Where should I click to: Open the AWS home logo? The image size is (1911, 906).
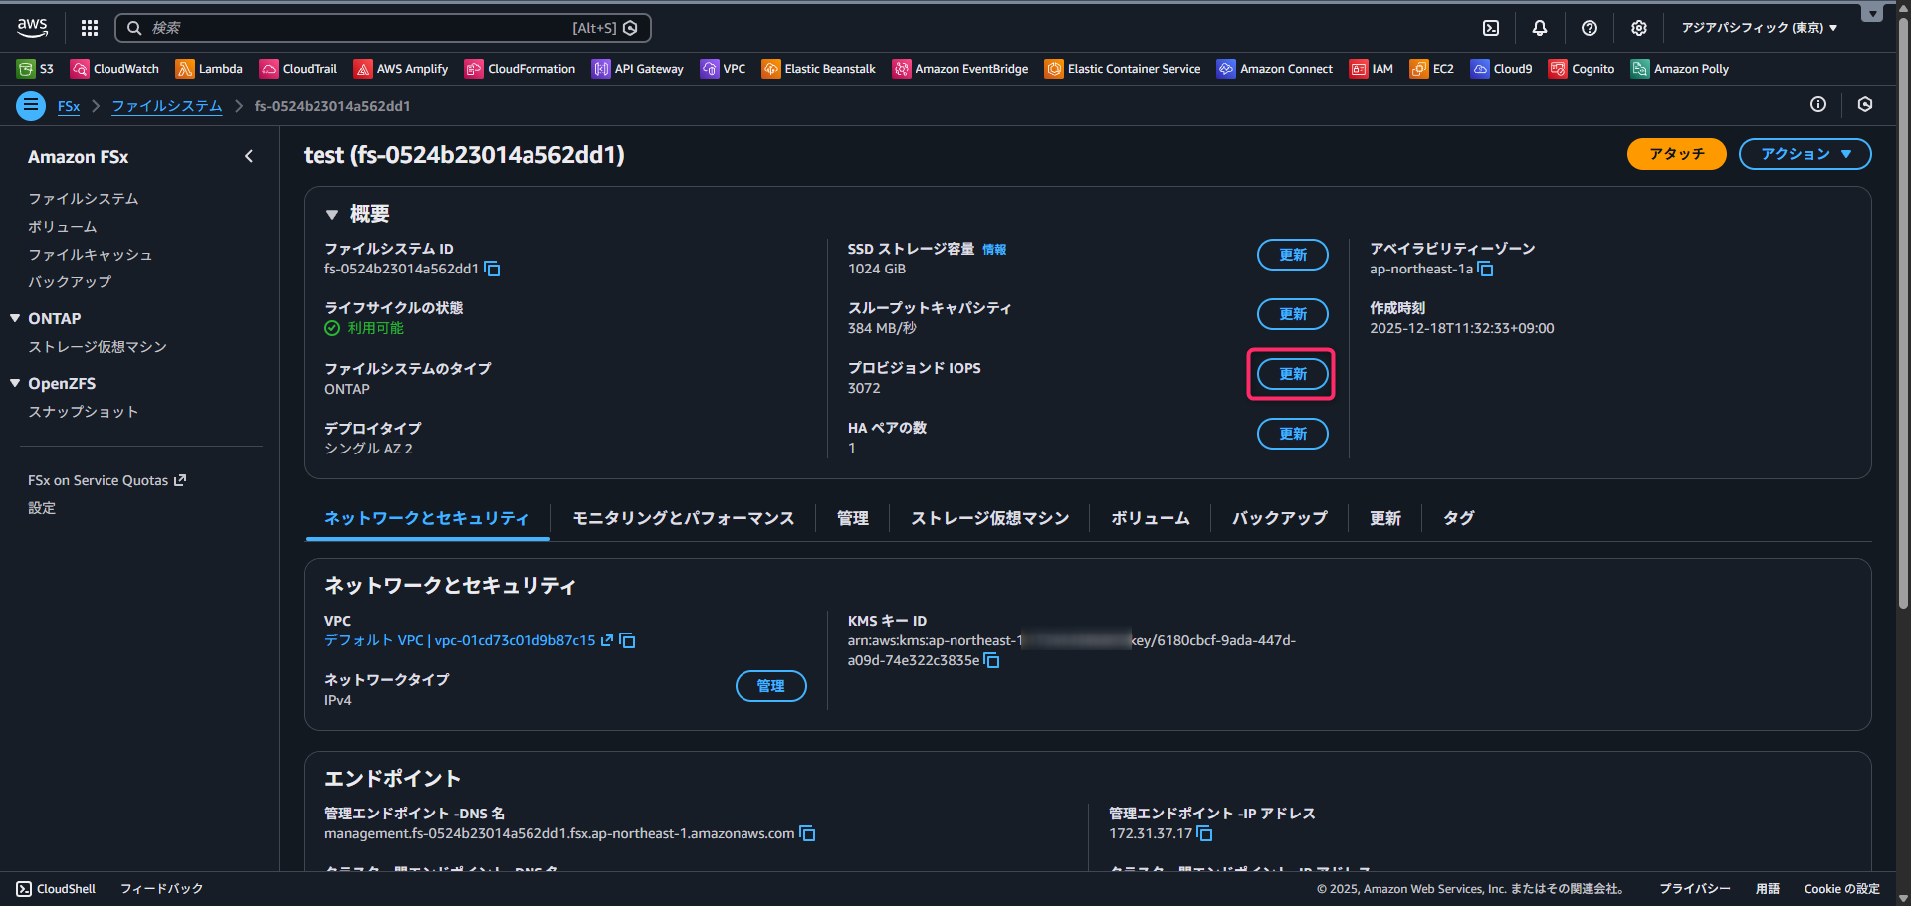coord(32,28)
